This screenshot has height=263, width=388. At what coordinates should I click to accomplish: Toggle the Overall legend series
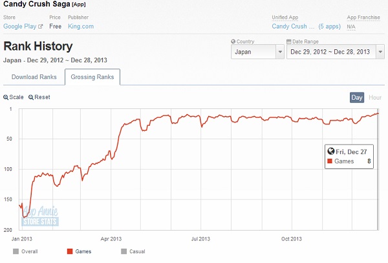coord(25,251)
